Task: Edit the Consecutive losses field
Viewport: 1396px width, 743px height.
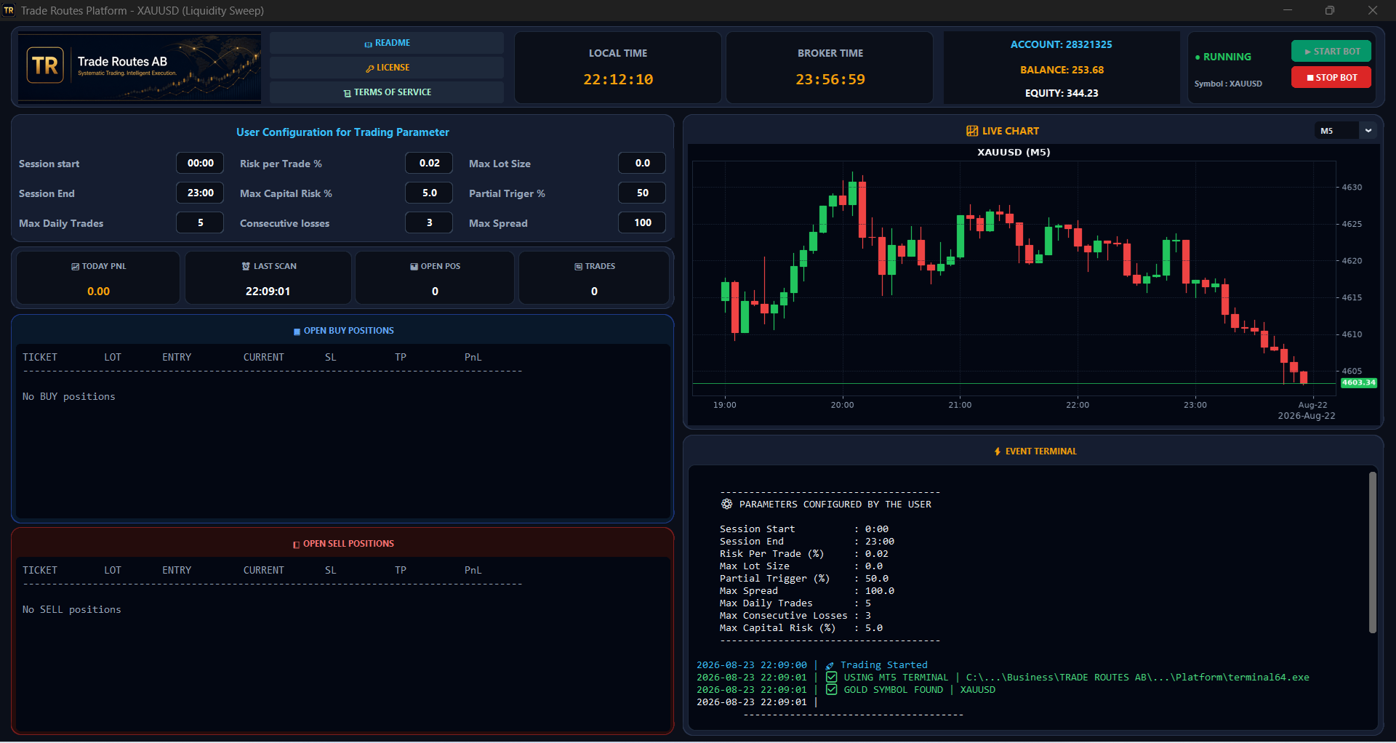Action: 429,223
